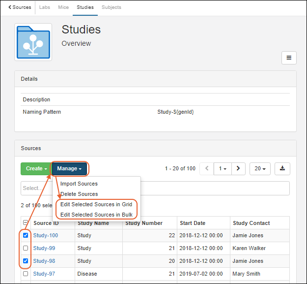The height and width of the screenshot is (284, 307).
Task: Uncheck the Study-100 row checkbox
Action: point(26,235)
